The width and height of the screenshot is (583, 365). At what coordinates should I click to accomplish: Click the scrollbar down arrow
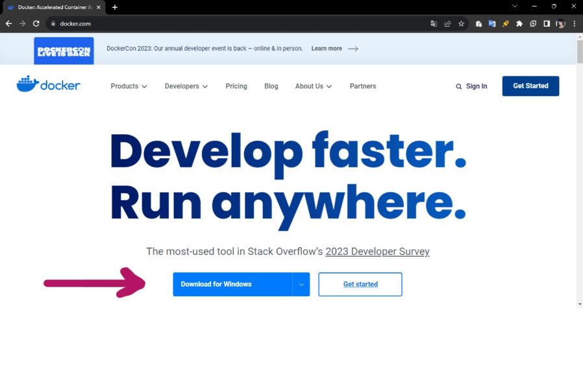[x=580, y=304]
